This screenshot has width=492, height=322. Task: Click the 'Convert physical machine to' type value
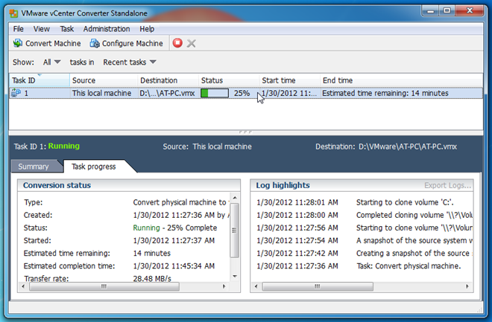click(180, 202)
